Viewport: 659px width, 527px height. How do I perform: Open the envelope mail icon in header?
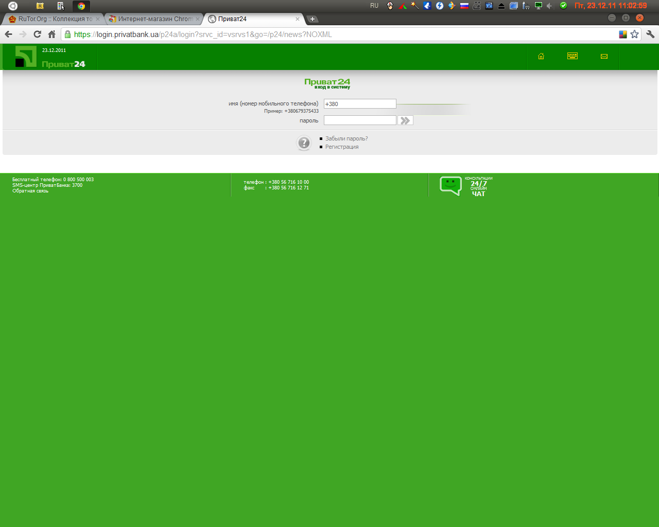[x=604, y=56]
